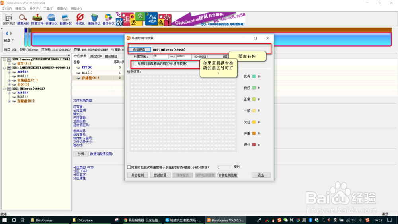
Task: Click the milliseconds (毫秒) value field
Action: (224, 167)
